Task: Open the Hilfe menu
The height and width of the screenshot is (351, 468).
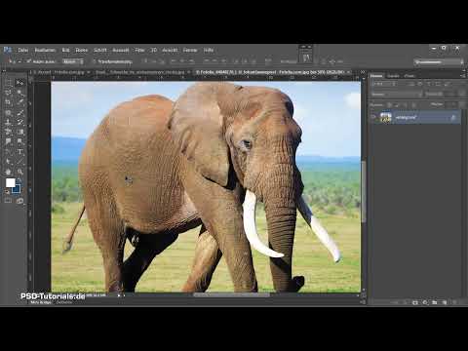Action: [209, 50]
